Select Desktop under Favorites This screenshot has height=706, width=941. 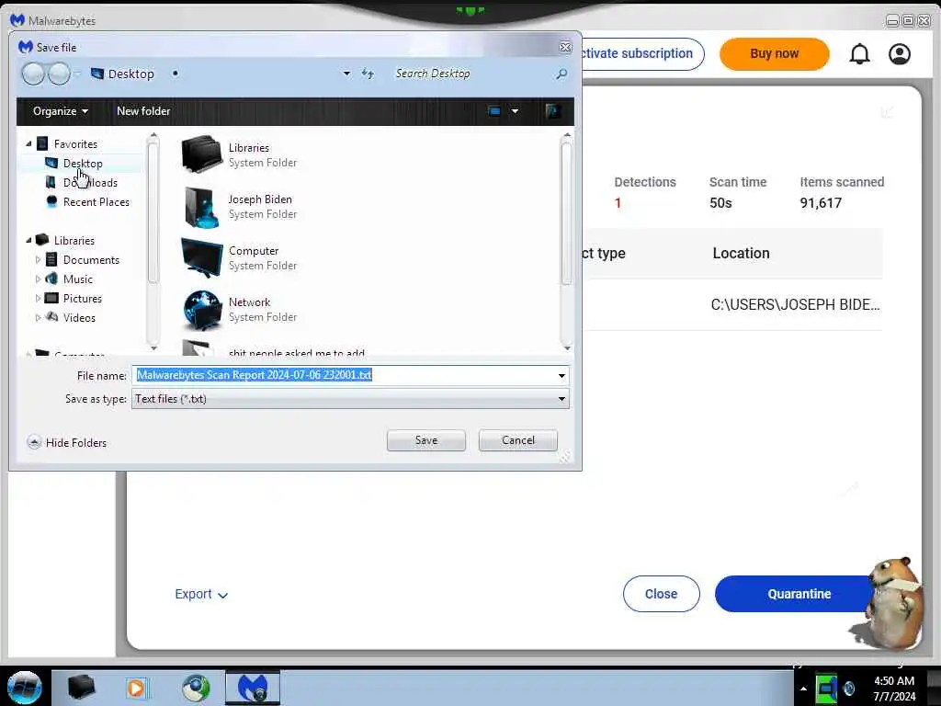[82, 164]
